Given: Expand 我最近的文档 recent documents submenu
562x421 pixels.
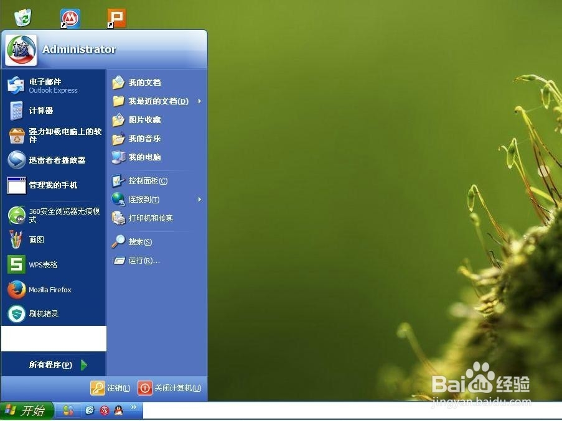Looking at the screenshot, I should tap(154, 101).
